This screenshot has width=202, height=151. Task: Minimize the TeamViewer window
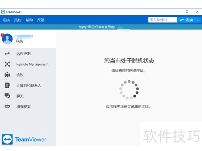click(x=177, y=12)
